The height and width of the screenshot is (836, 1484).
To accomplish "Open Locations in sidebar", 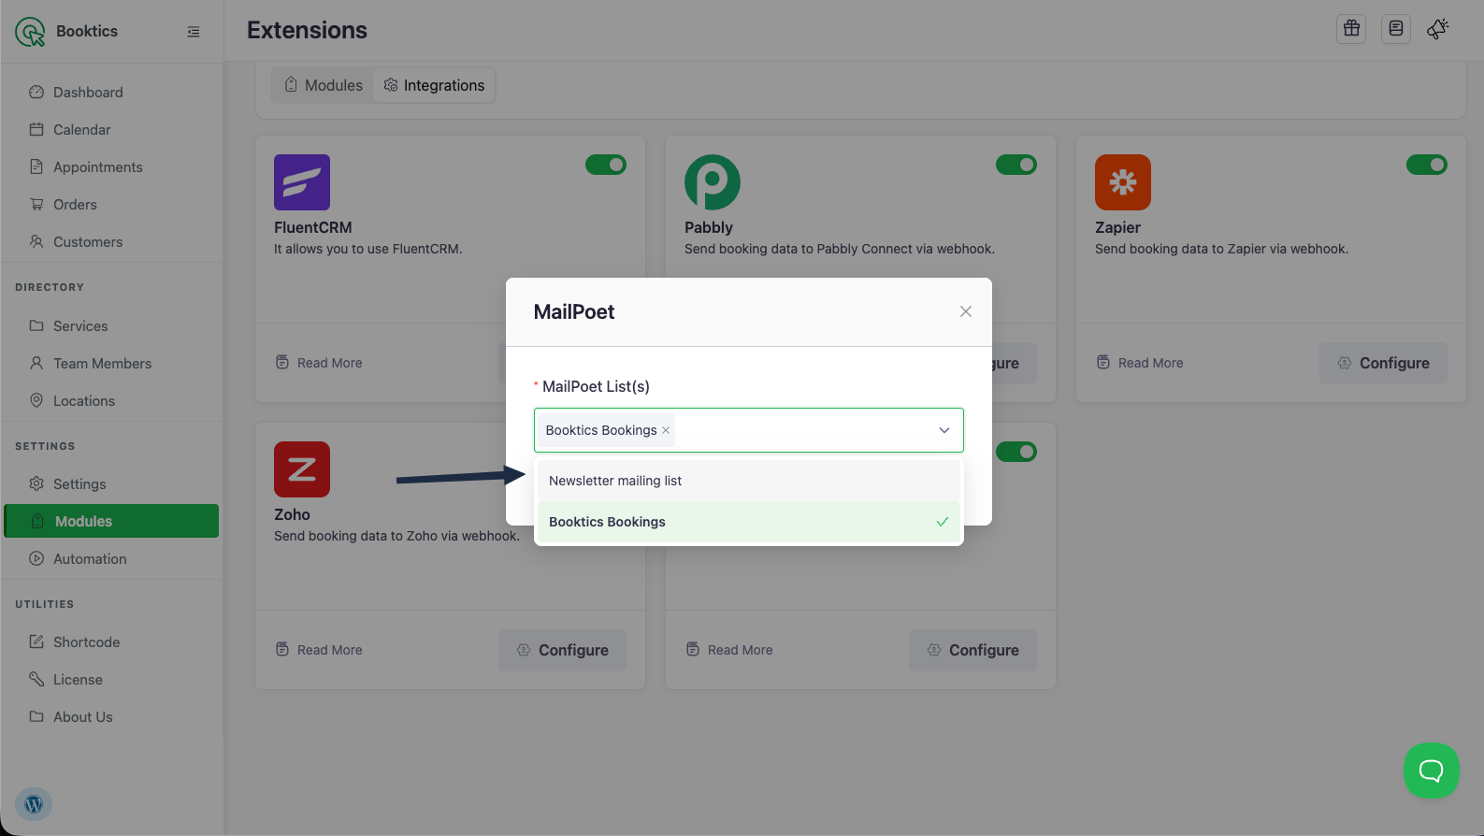I will tap(111, 400).
